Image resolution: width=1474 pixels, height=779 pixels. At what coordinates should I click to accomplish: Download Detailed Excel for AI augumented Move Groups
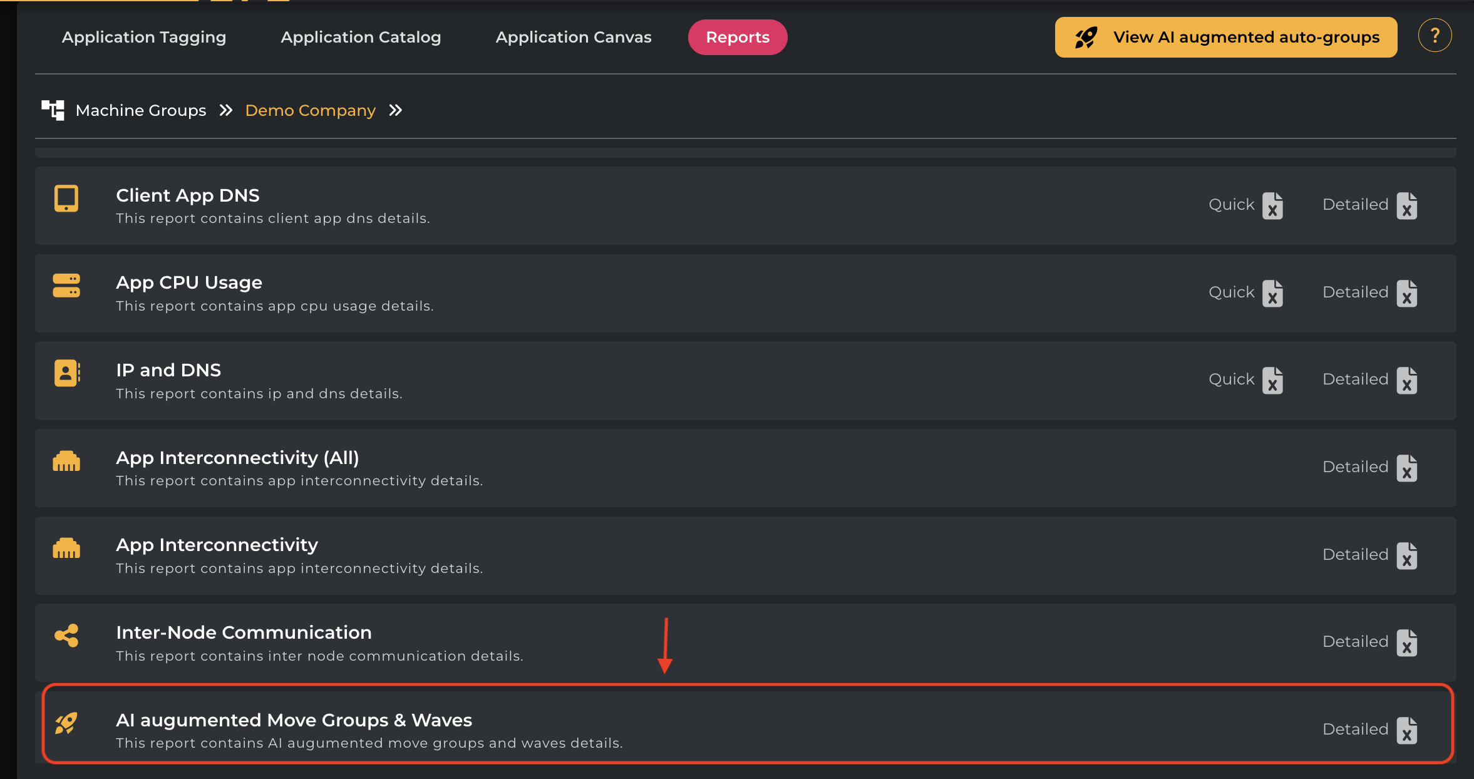1406,730
